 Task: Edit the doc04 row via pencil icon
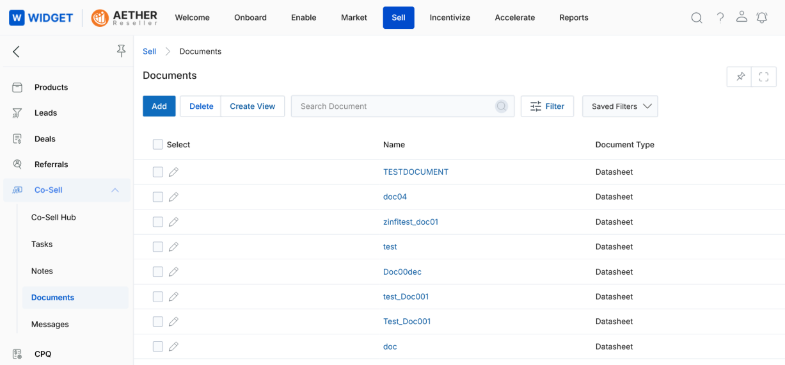tap(173, 197)
